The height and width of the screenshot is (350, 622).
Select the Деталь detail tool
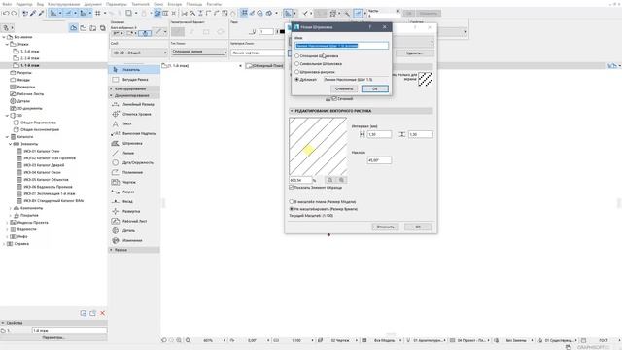coord(134,231)
